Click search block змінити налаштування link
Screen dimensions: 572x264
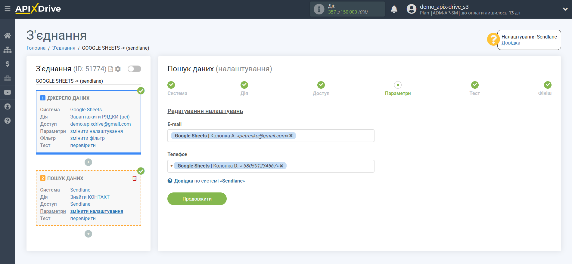pyautogui.click(x=97, y=211)
